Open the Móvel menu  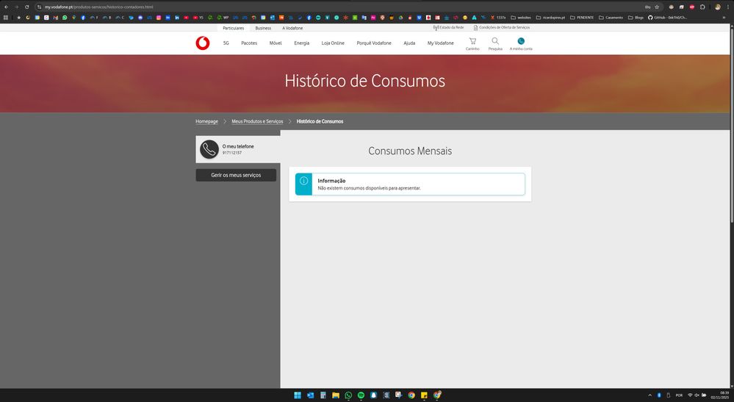click(276, 43)
